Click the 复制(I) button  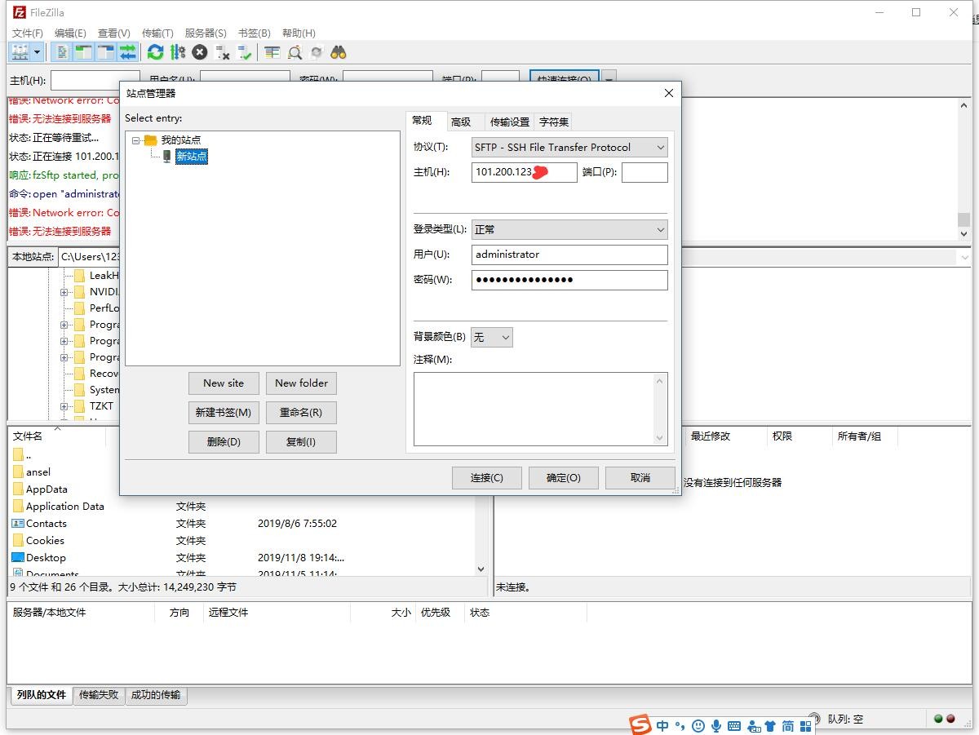(x=301, y=442)
